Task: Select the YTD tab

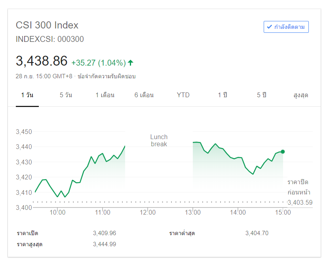Action: point(183,95)
